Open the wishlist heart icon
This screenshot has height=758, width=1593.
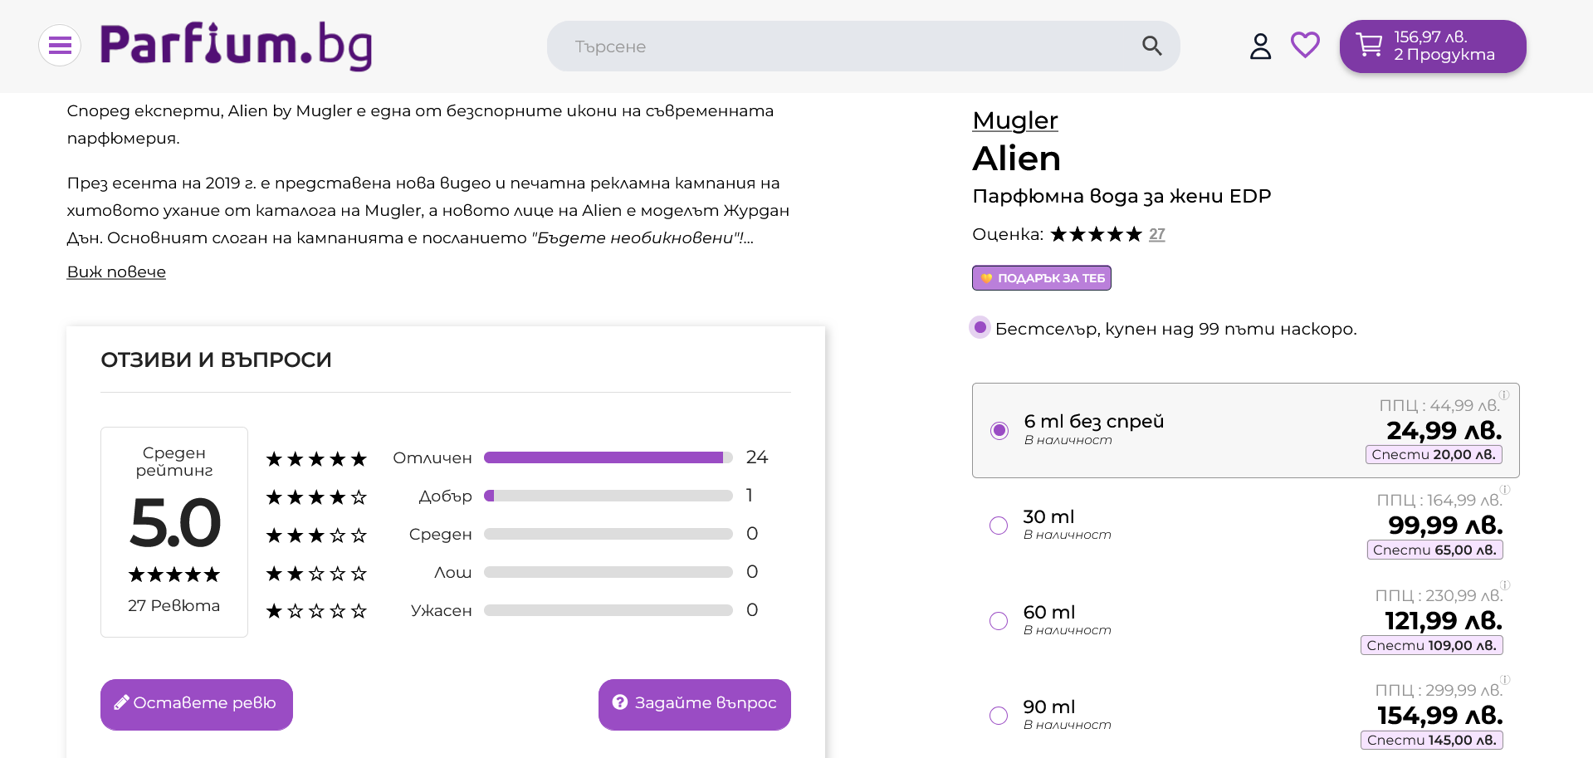pos(1305,45)
